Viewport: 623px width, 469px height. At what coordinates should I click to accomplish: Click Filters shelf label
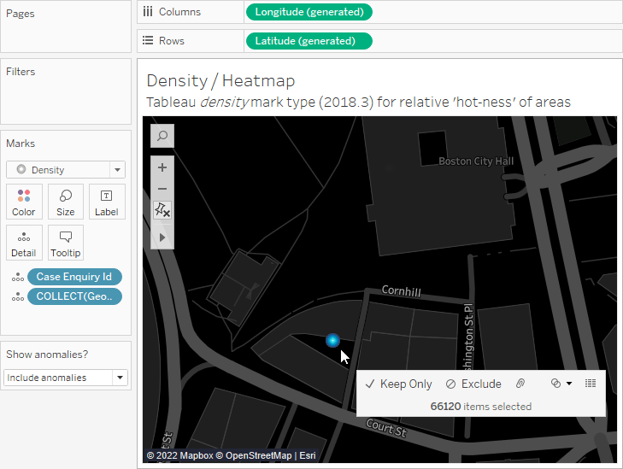coord(21,72)
